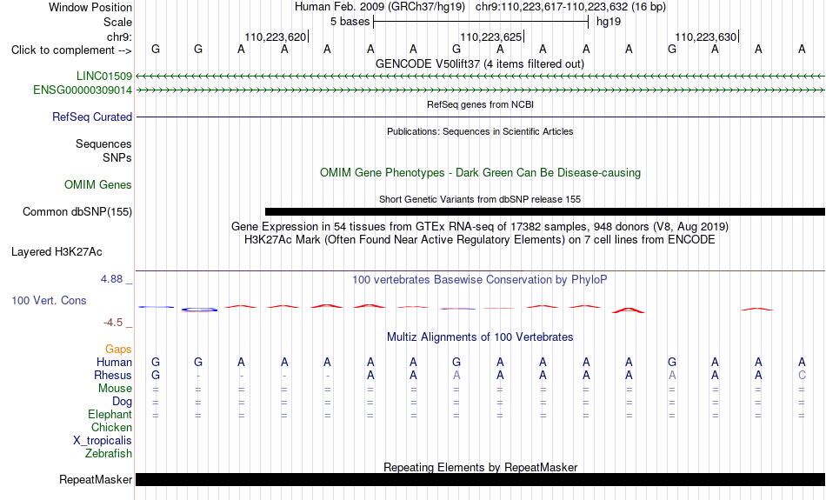Viewport: 826px width, 500px height.
Task: Click the ENSG00000309014 arrowed gene line
Action: (481, 90)
